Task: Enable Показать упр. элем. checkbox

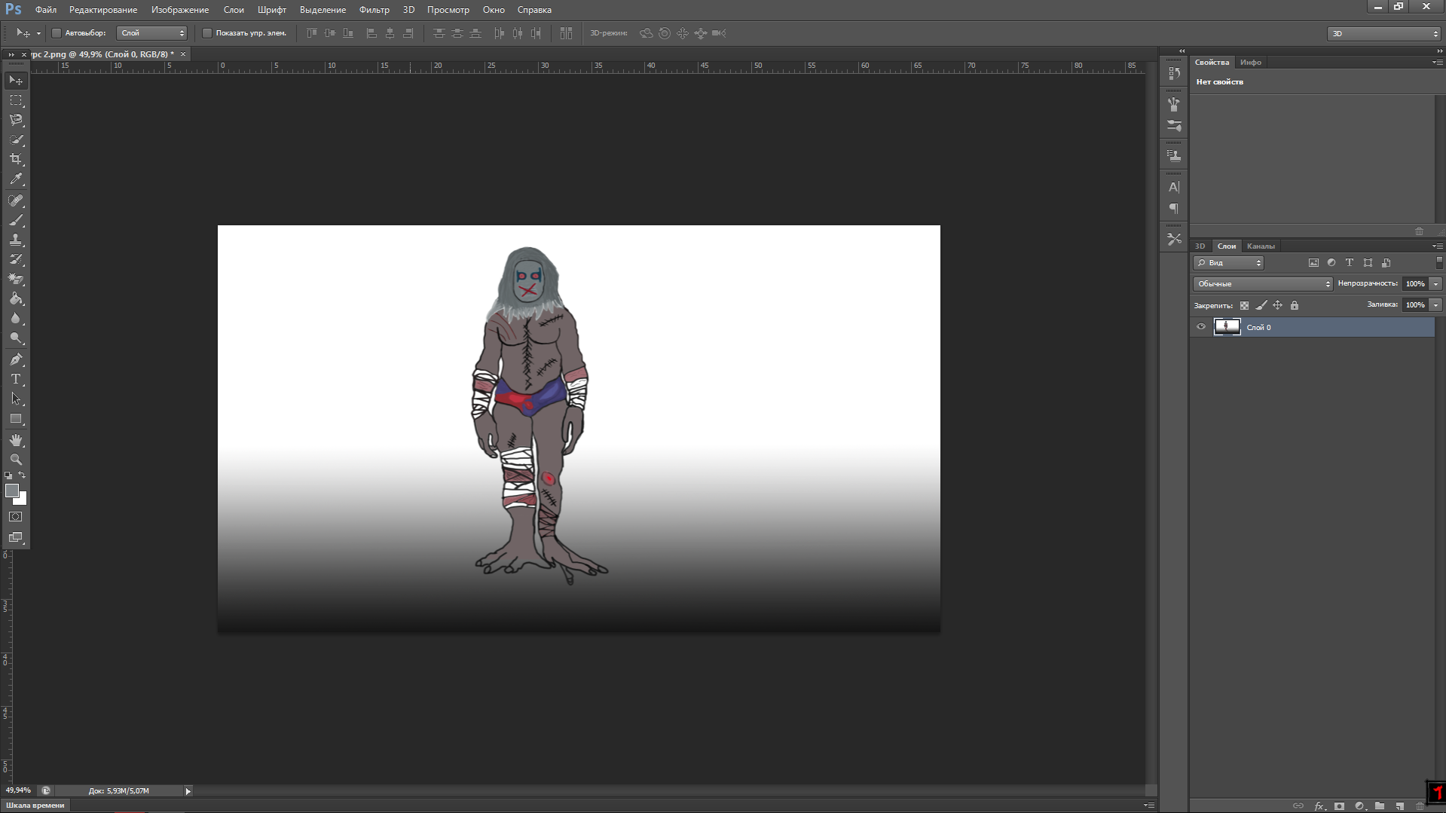Action: pos(207,33)
